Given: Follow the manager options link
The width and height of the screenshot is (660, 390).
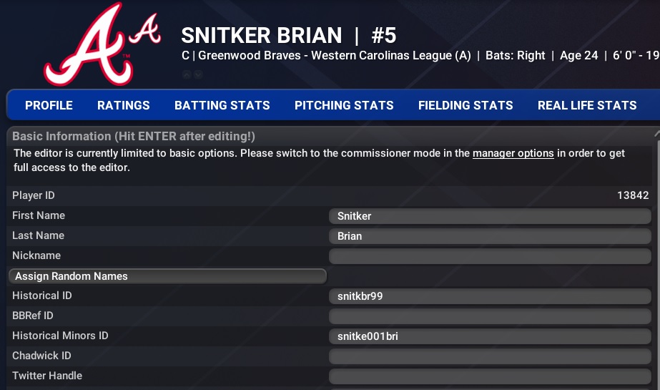Looking at the screenshot, I should 513,153.
